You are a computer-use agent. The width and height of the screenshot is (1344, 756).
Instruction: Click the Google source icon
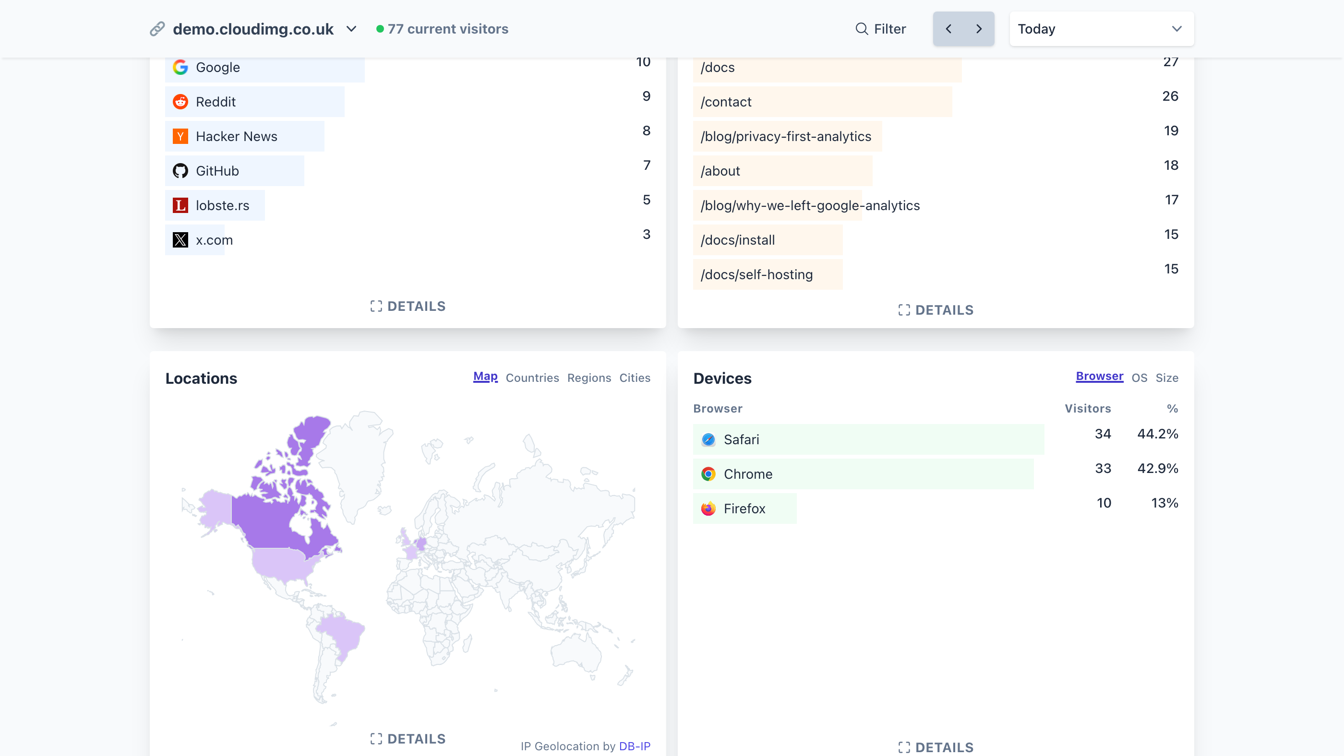tap(180, 67)
